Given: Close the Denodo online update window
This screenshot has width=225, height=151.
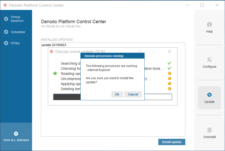Looking at the screenshot, I should [169, 51].
